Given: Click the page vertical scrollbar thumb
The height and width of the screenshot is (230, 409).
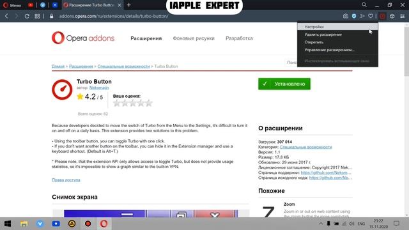Looking at the screenshot, I should (406, 51).
